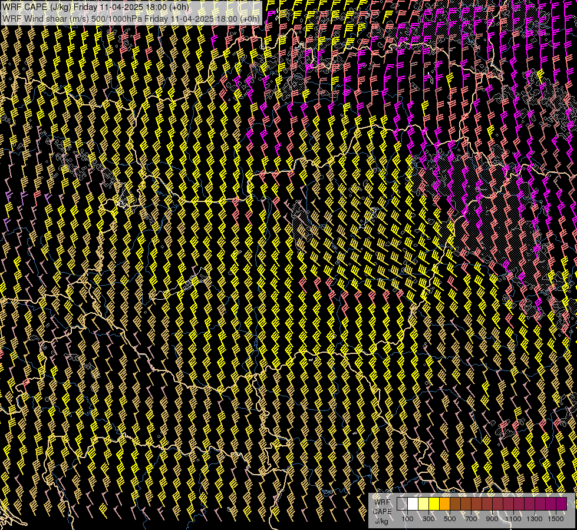577x530 pixels.
Task: Click the WRF Wind shear 500/1000hPa title line
Action: 131,18
